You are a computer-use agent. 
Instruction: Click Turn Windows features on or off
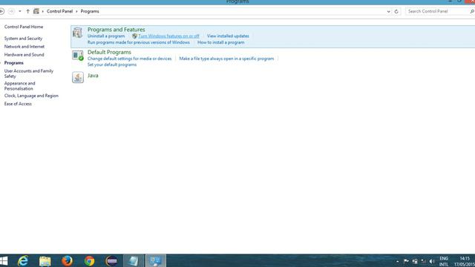click(168, 36)
